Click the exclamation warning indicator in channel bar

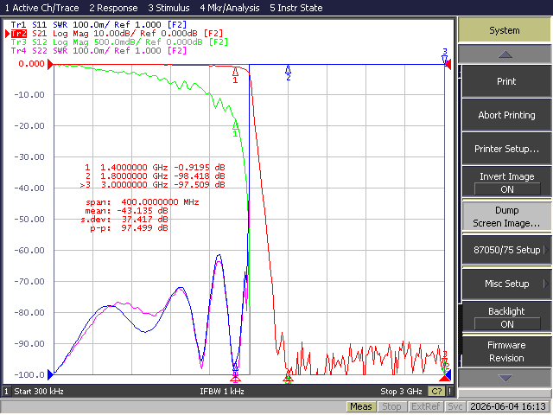[x=449, y=391]
